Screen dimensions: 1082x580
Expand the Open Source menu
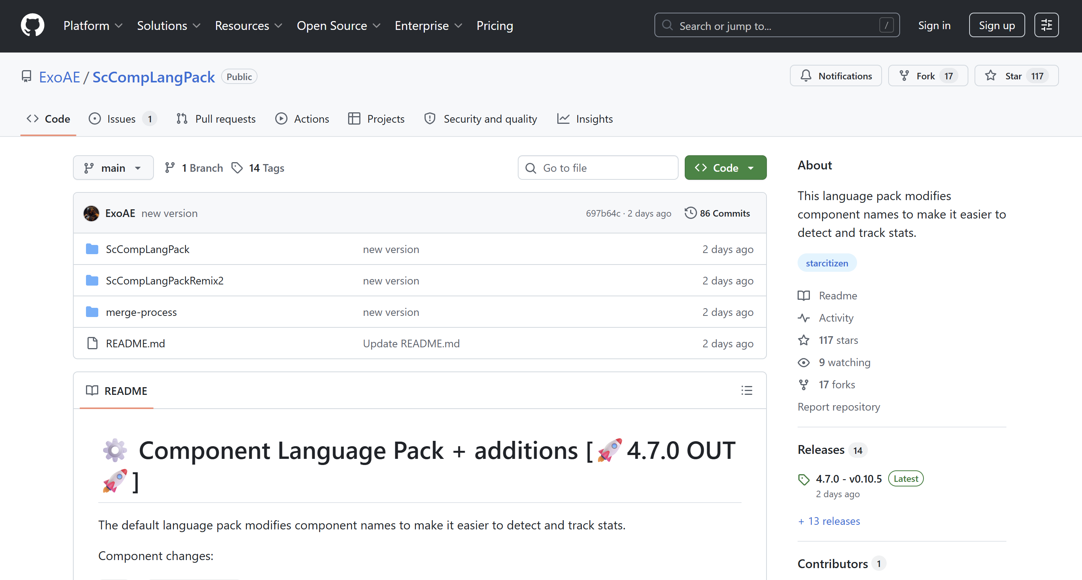338,26
